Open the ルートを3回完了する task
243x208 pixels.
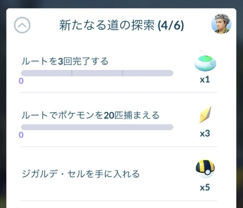pos(65,61)
